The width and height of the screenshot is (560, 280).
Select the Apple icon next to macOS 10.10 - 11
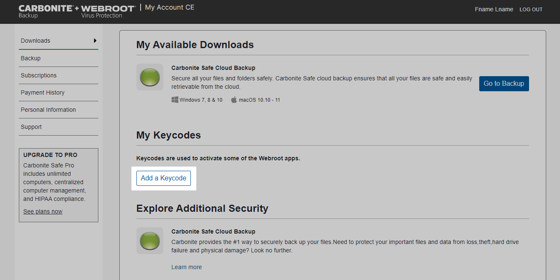coord(234,99)
